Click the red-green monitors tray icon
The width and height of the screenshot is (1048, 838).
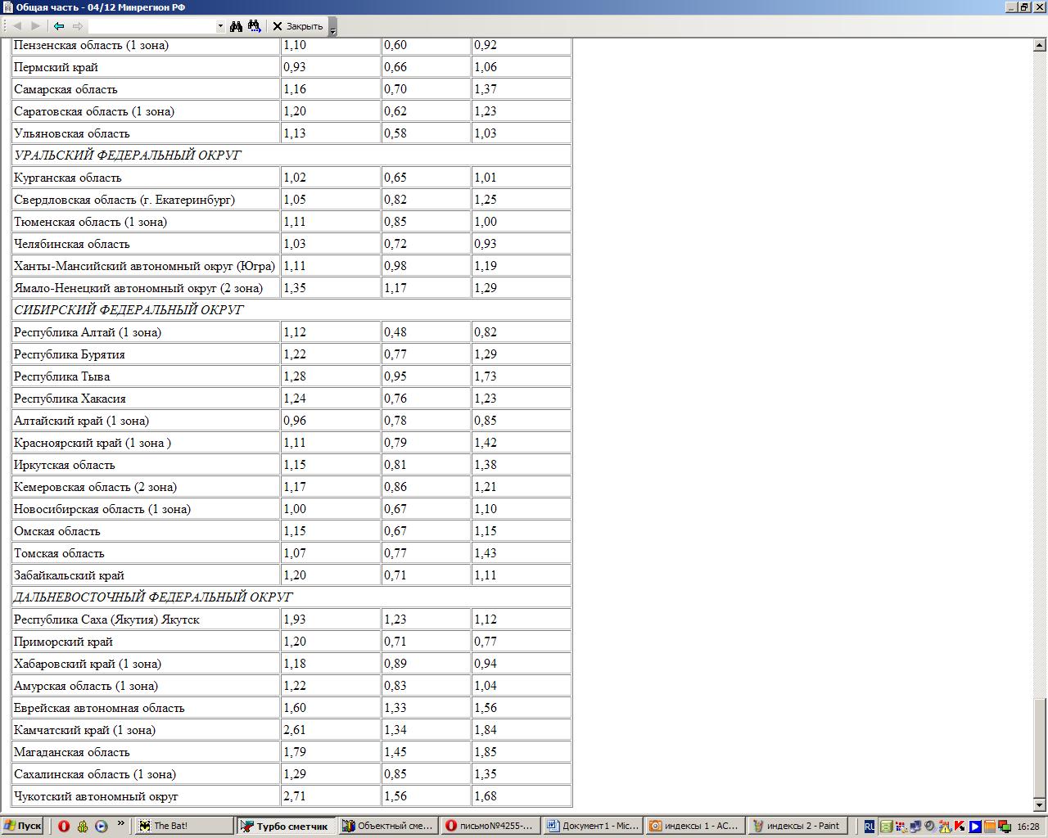(1004, 827)
